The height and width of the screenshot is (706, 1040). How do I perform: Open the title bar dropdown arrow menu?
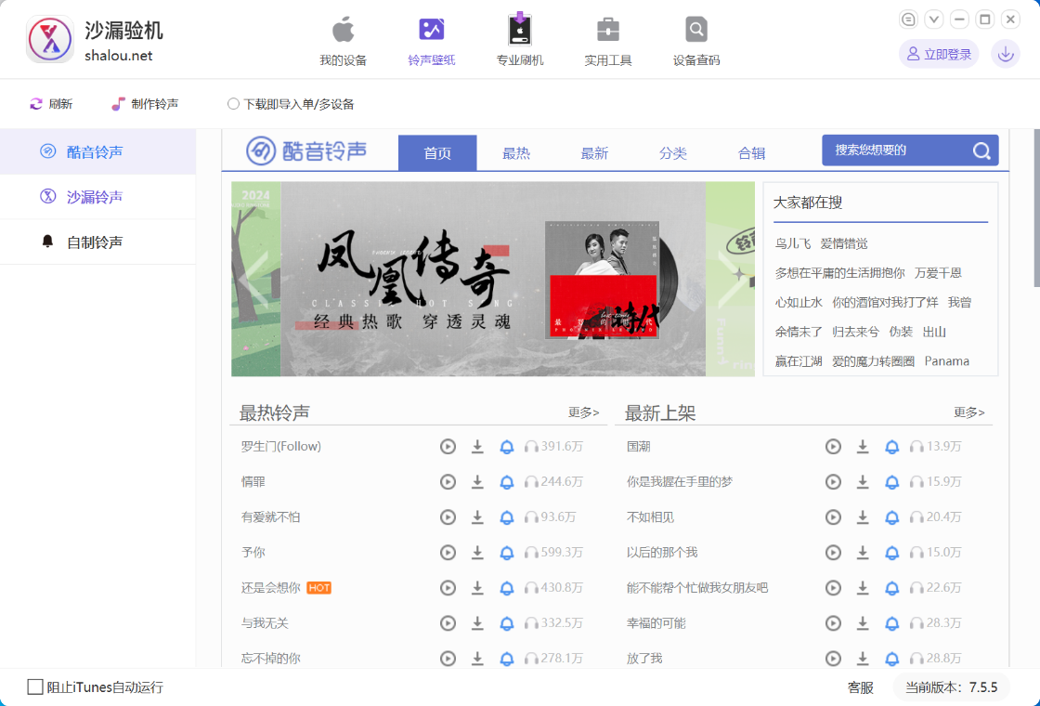pos(934,20)
